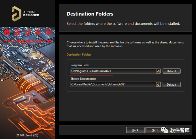Click the 'Select the folders where...' subtitle text
The image size is (196, 139).
tap(123, 24)
